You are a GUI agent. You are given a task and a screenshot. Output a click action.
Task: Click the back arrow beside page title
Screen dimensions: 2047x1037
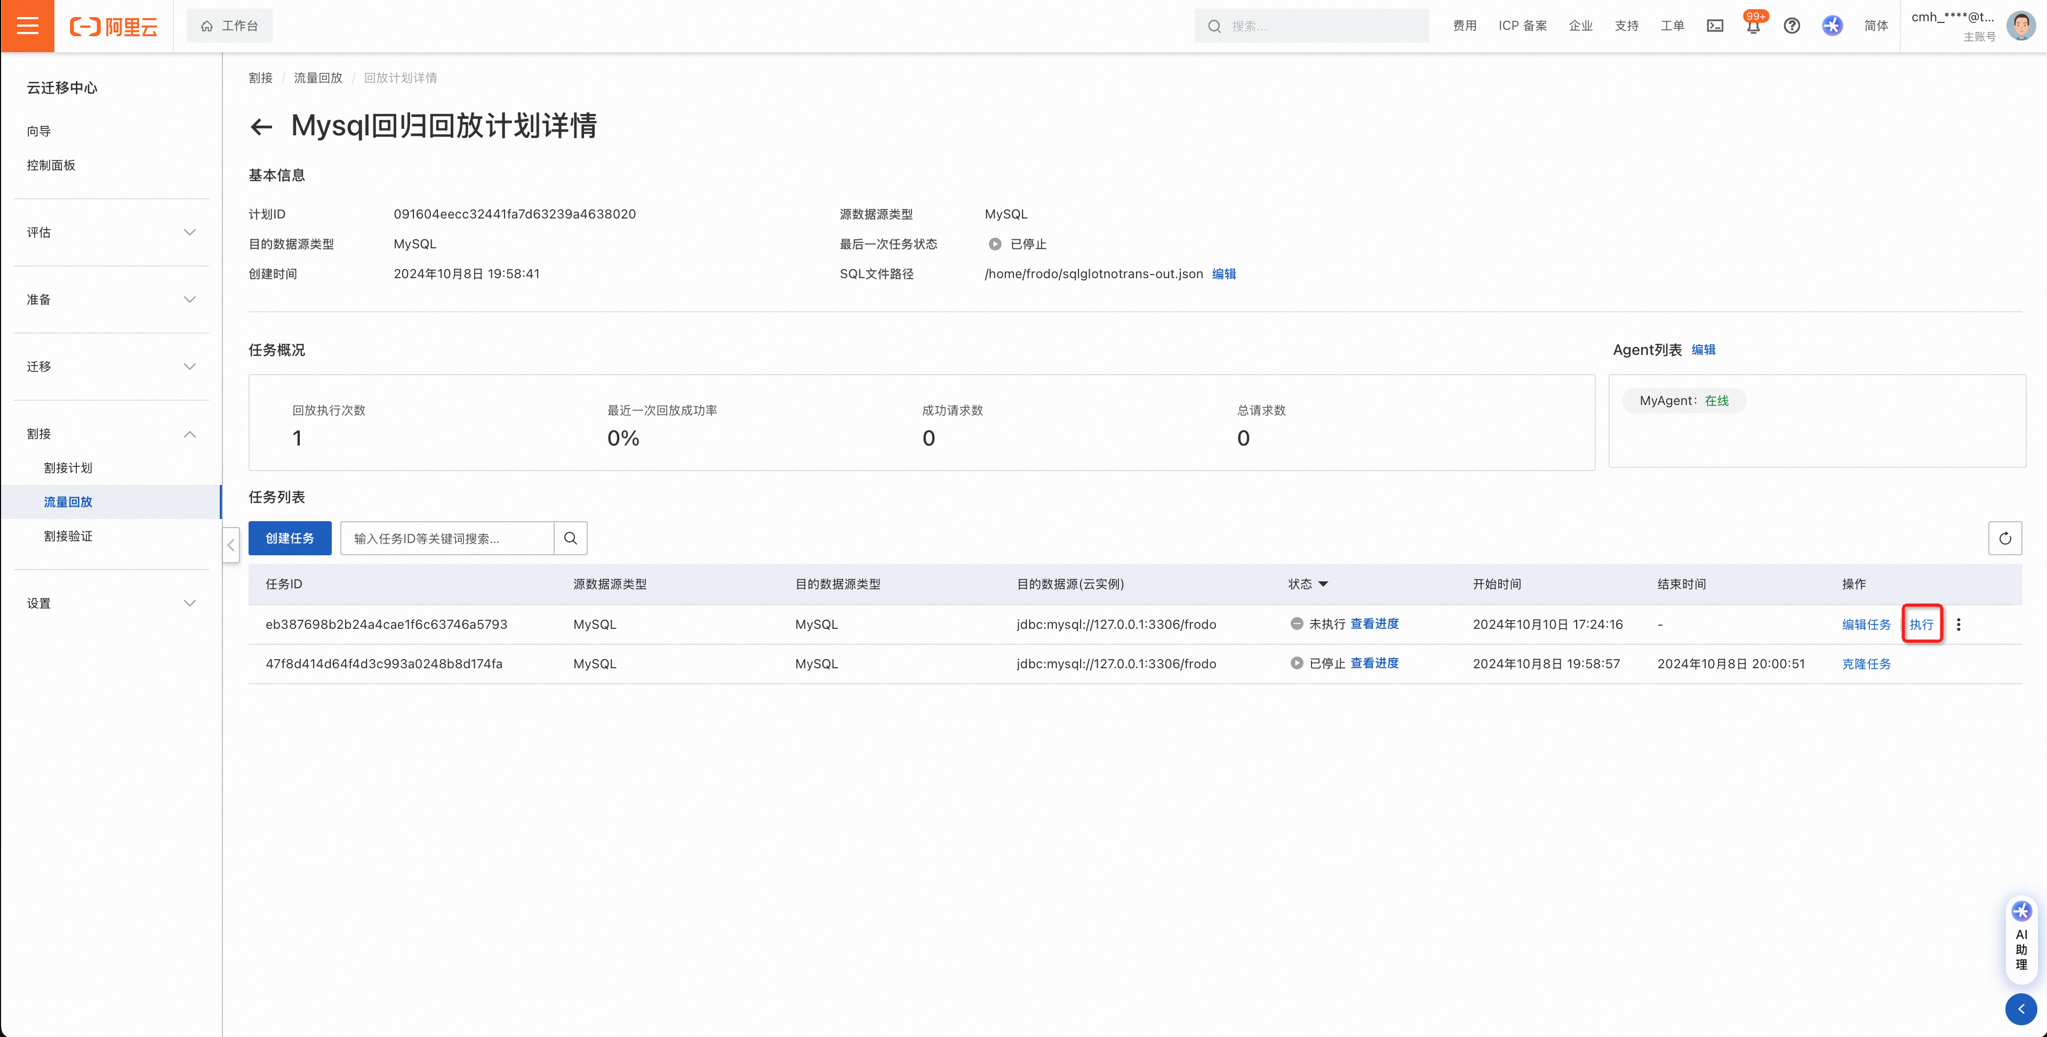[x=261, y=126]
